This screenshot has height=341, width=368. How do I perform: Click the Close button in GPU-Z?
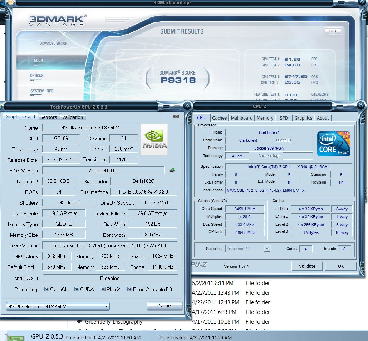[x=165, y=306]
